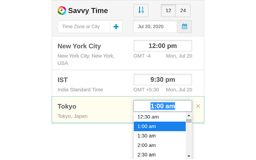Click the Savvy Time logo icon
Image resolution: width=256 pixels, height=160 pixels.
(62, 10)
